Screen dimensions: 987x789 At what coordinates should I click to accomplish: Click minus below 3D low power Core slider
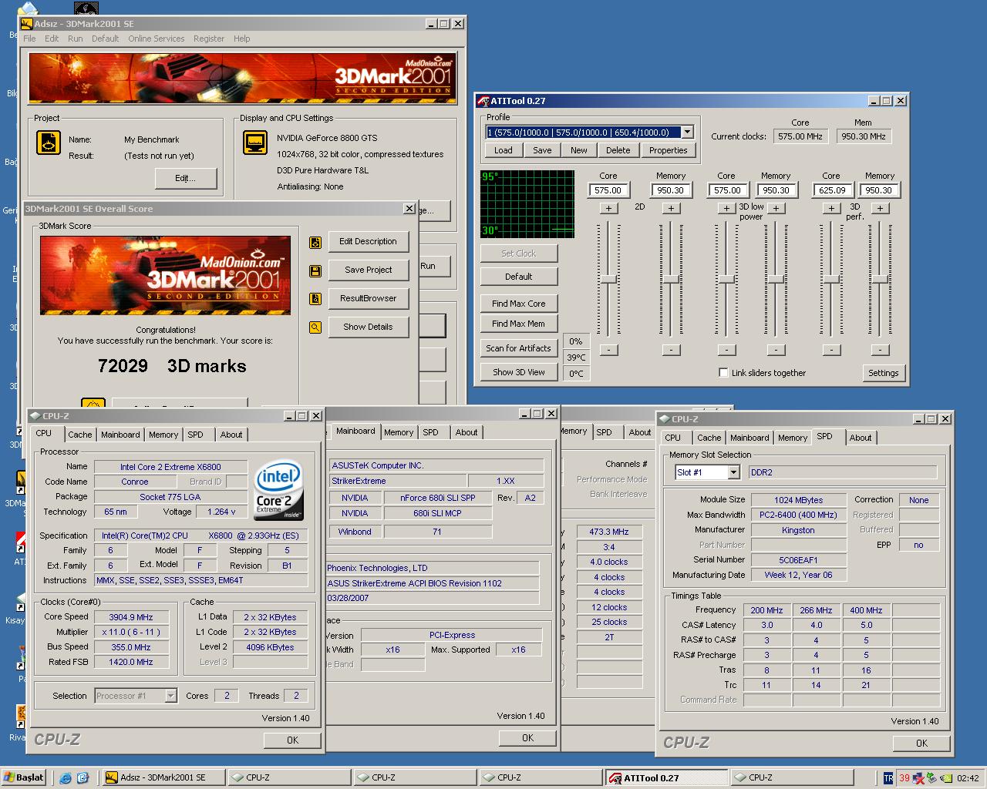coord(726,350)
